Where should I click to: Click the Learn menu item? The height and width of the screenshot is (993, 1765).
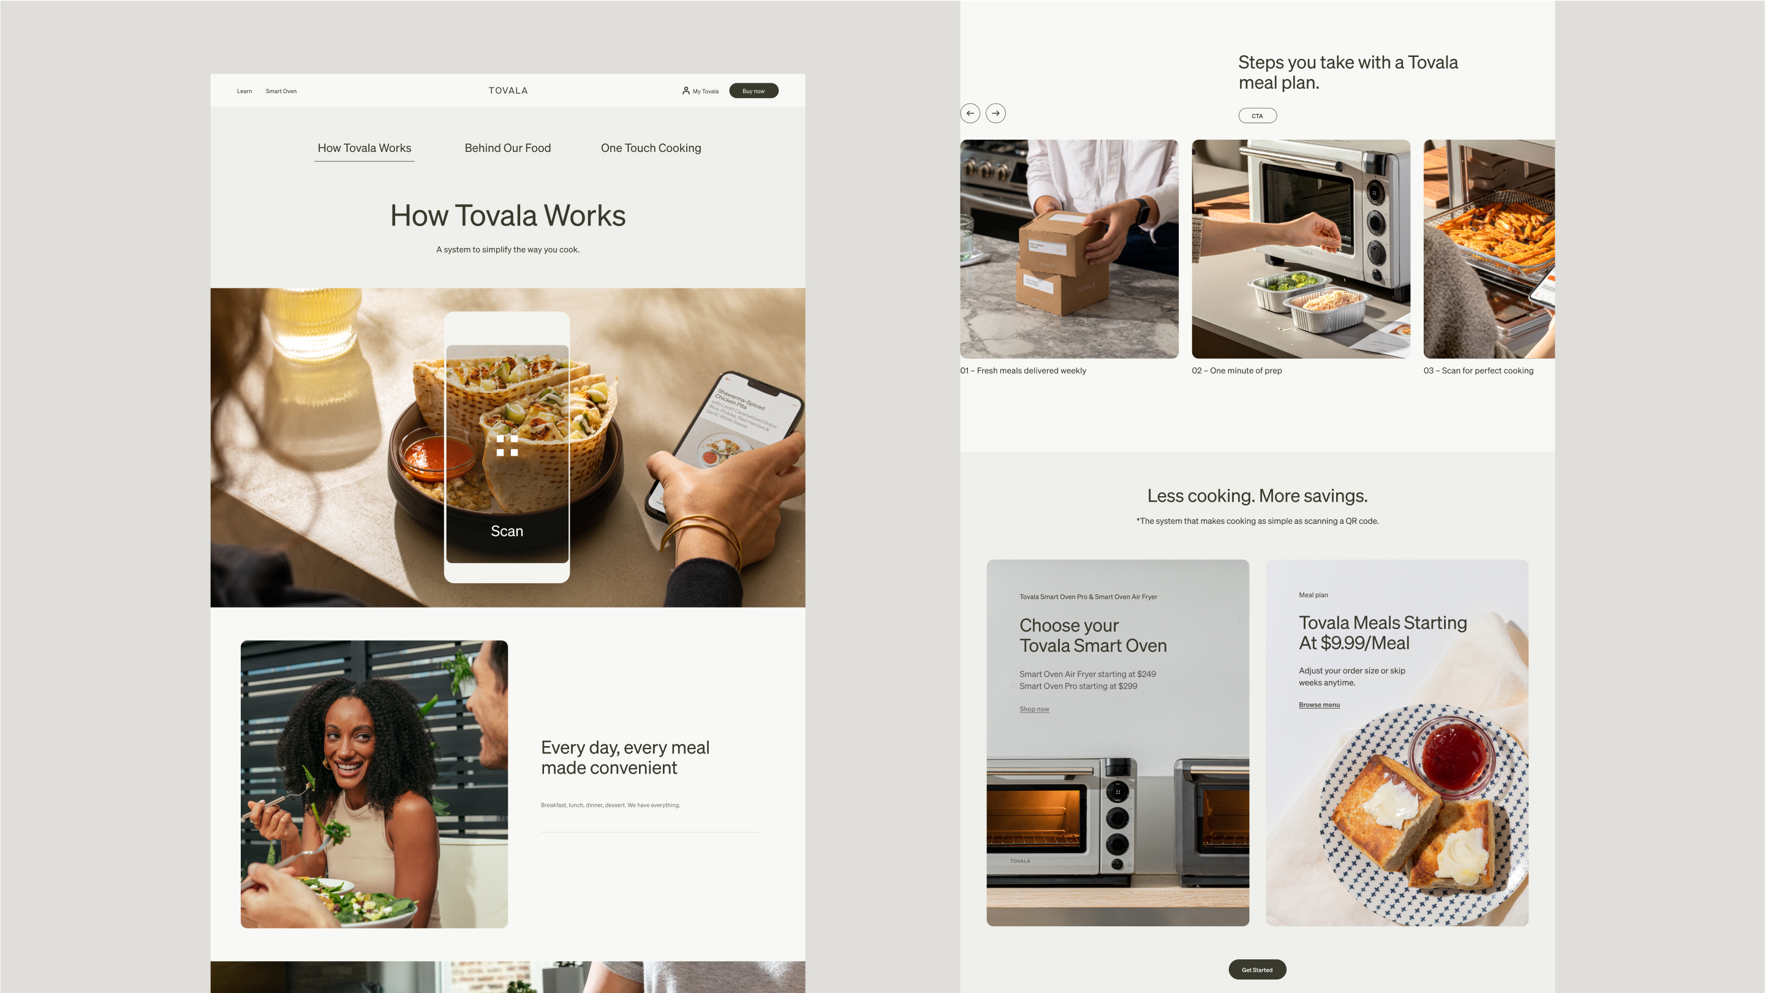244,89
